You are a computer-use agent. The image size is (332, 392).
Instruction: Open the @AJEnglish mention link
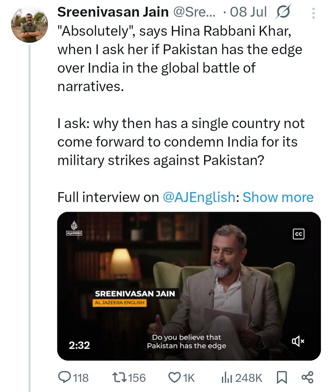point(198,197)
